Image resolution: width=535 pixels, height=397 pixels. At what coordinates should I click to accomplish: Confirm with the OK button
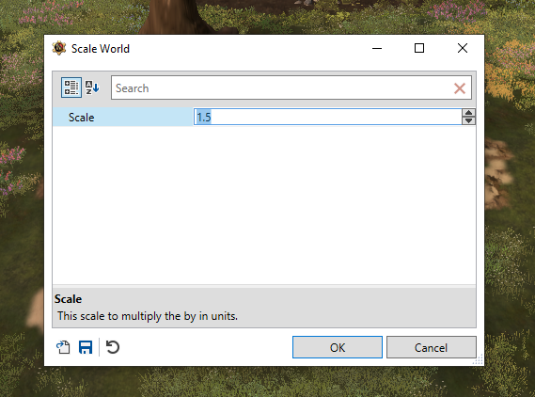pos(338,347)
